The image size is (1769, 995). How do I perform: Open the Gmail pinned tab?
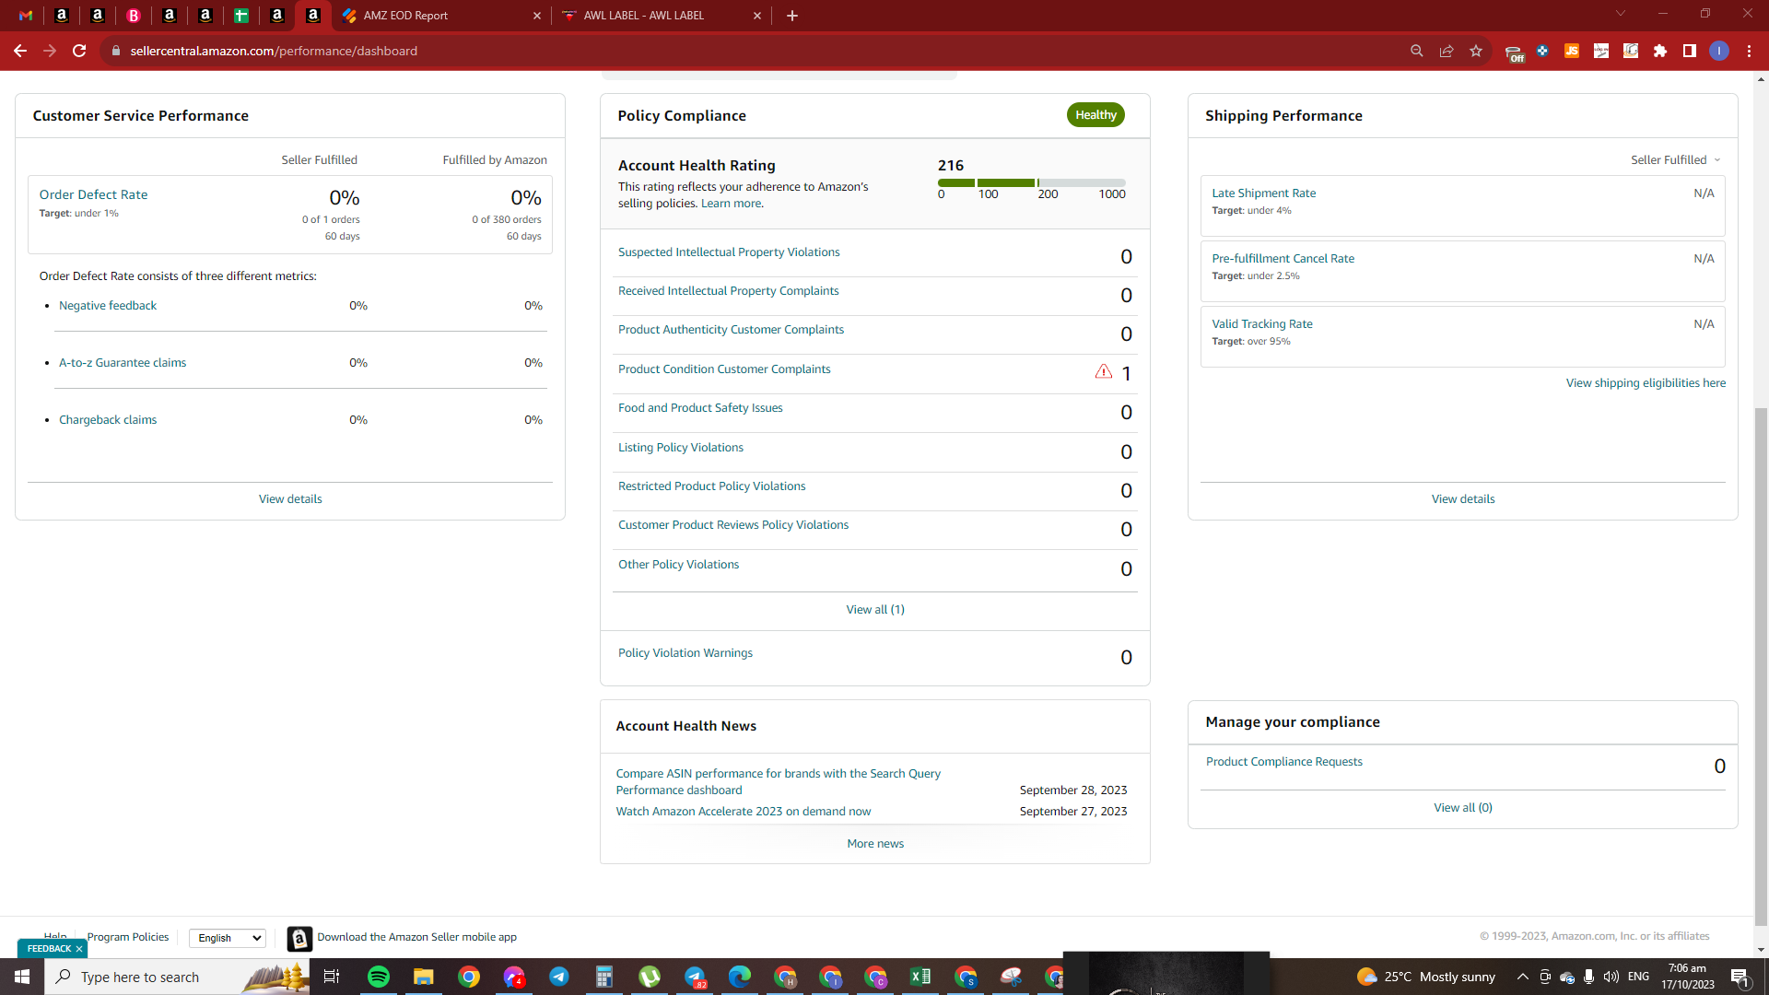(x=26, y=16)
